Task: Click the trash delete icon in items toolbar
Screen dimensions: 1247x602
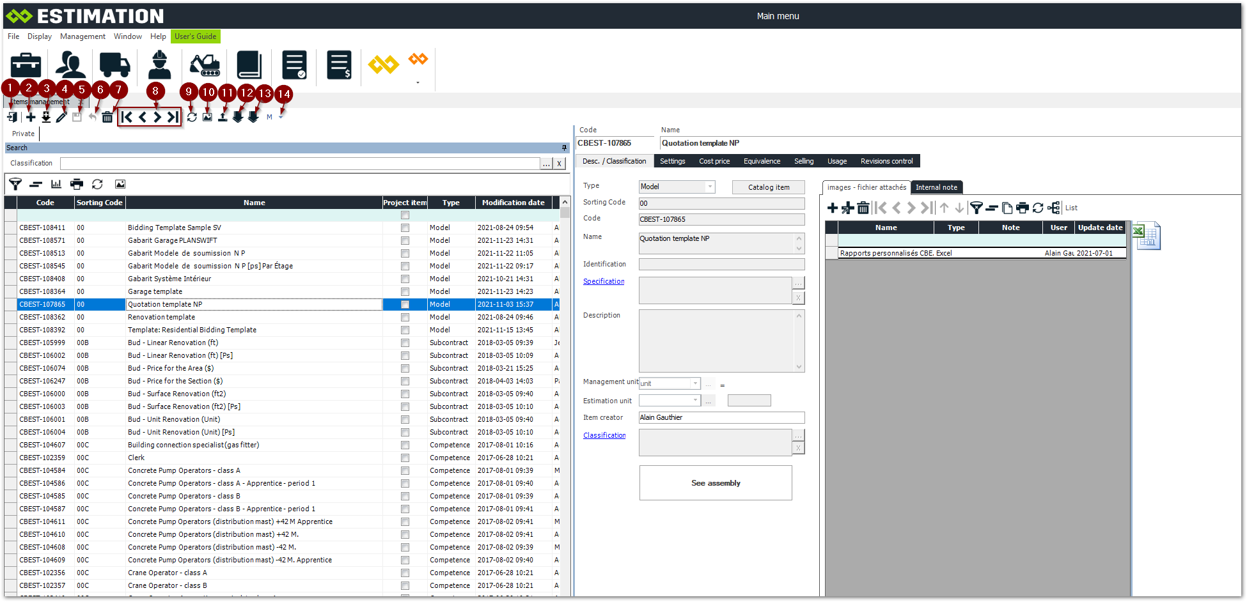Action: click(x=107, y=117)
